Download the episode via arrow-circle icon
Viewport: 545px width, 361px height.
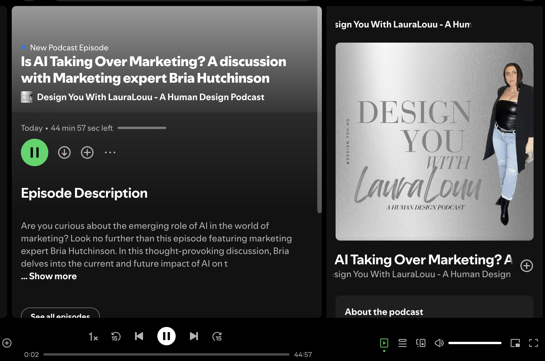(64, 152)
